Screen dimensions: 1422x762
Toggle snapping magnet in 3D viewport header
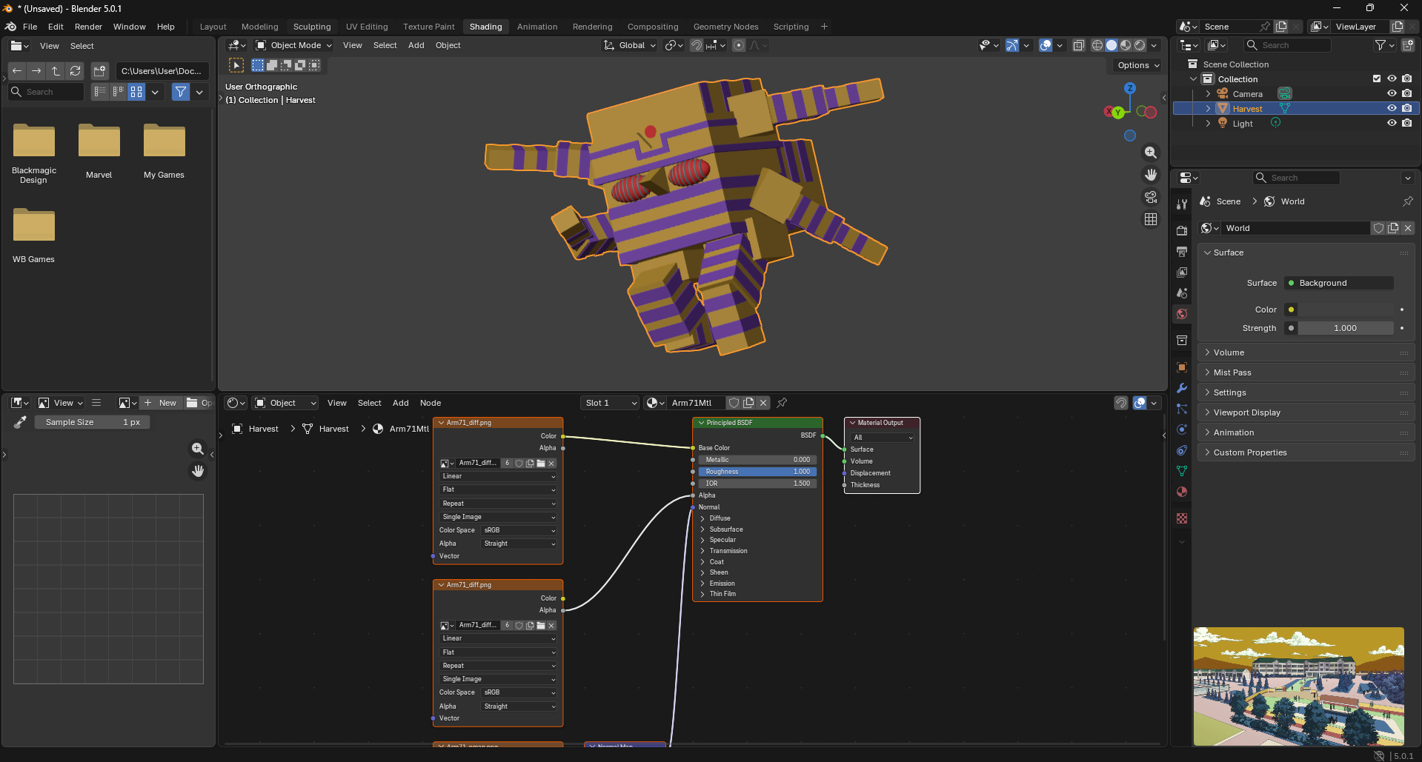pyautogui.click(x=697, y=45)
